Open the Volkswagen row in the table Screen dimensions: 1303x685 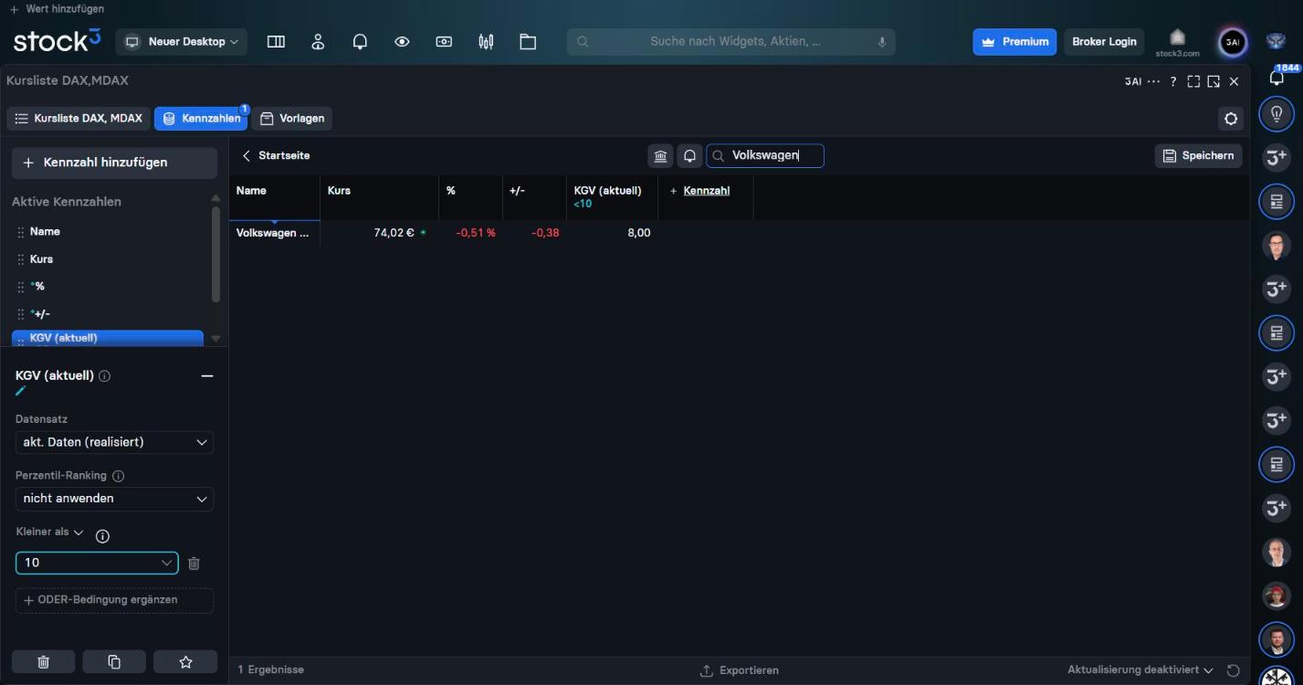click(x=272, y=233)
